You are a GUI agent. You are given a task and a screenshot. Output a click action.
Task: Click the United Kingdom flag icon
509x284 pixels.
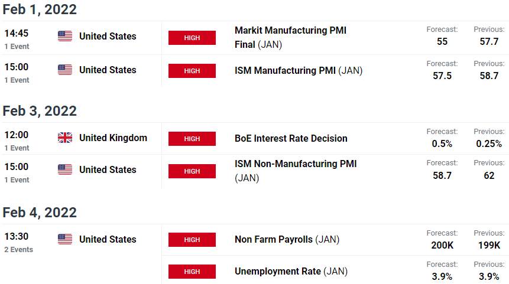click(65, 138)
